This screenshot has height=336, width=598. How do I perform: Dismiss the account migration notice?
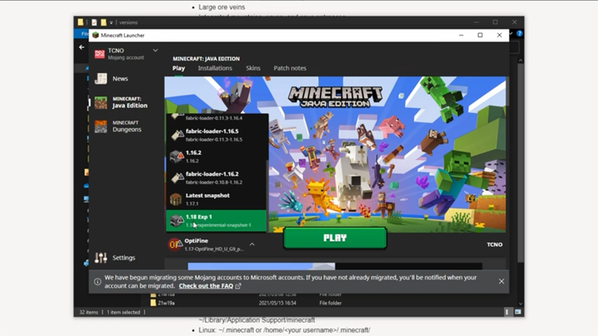click(502, 282)
